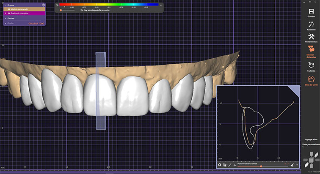Click the gauge icon beside color scale
The image size is (320, 174).
[x=57, y=5]
